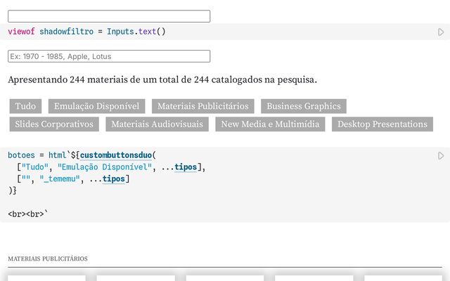
Task: Pick the Materiais Audiovisuais filter
Action: click(x=157, y=124)
